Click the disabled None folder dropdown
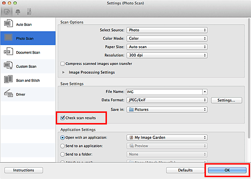Viewport: 251px width, 179px height. [x=167, y=154]
